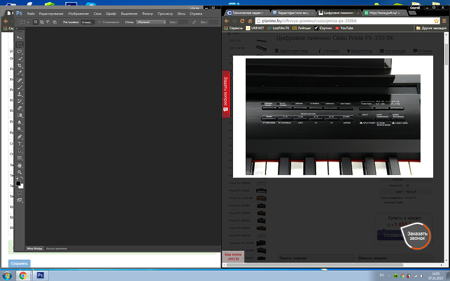The width and height of the screenshot is (450, 281).
Task: Bookmark this page with the star icon
Action: tap(436, 21)
